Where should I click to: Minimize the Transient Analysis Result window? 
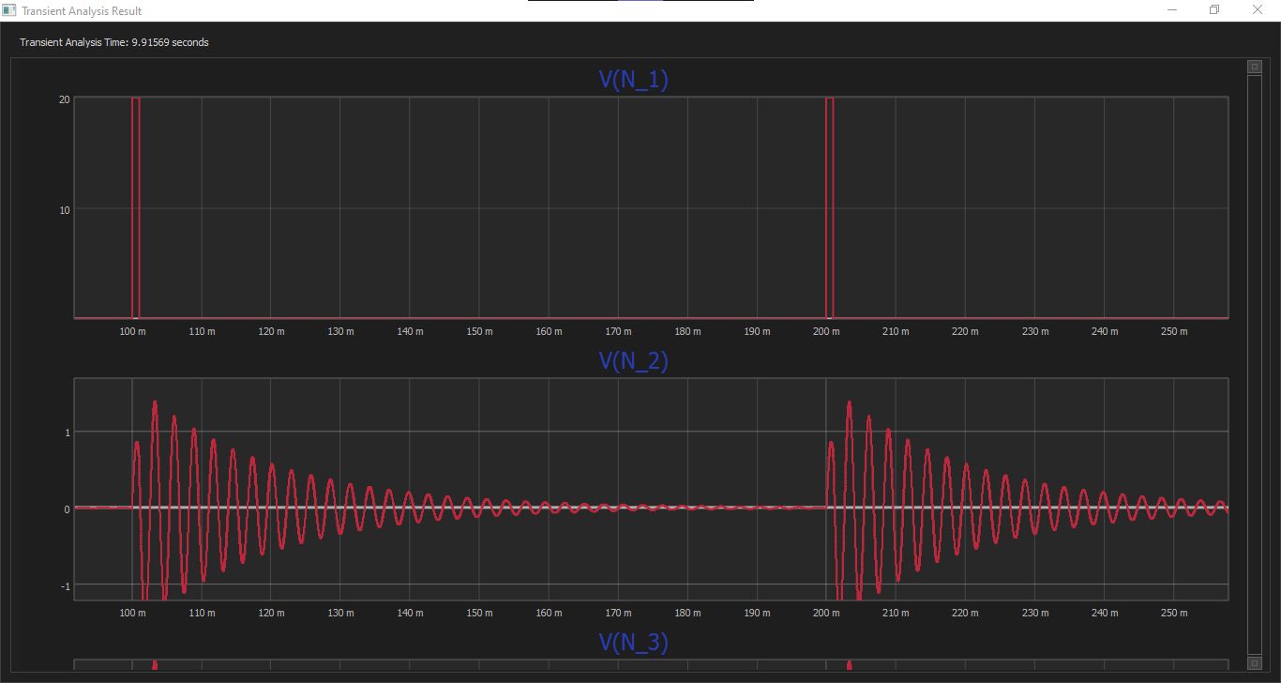click(1172, 9)
